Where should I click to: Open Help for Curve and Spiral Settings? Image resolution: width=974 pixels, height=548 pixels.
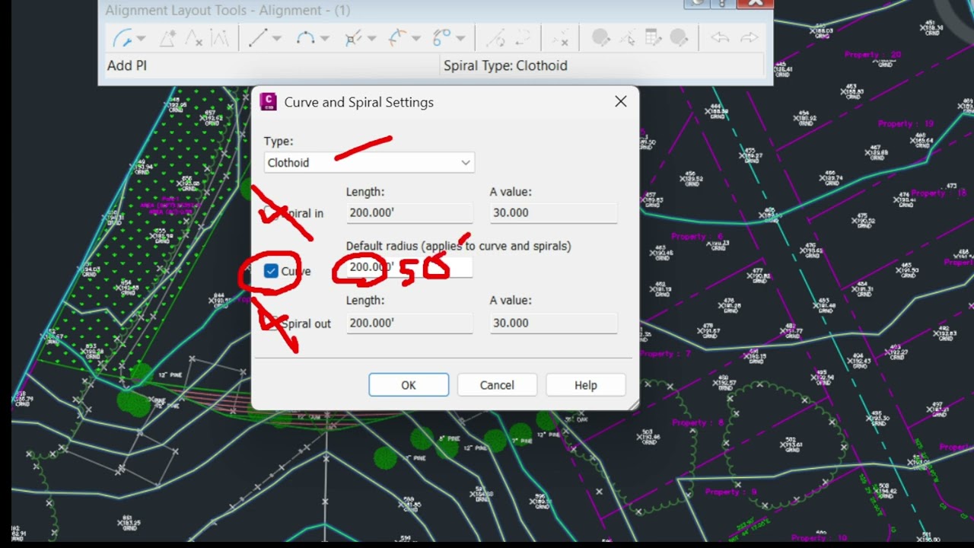(586, 385)
